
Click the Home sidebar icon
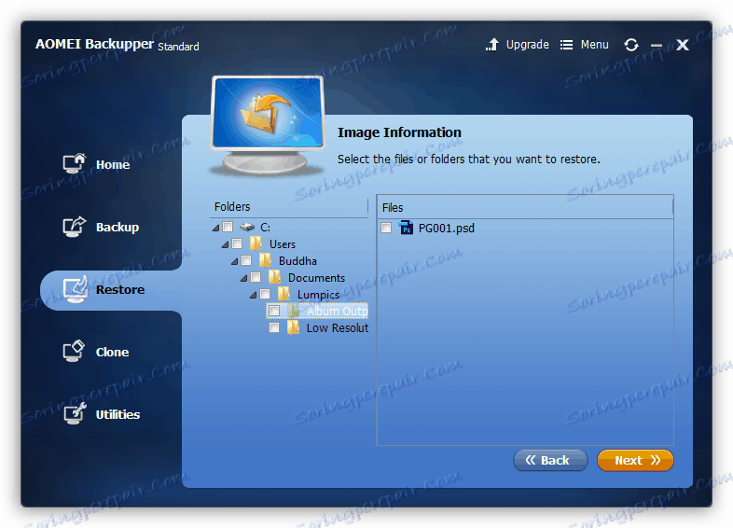[75, 163]
